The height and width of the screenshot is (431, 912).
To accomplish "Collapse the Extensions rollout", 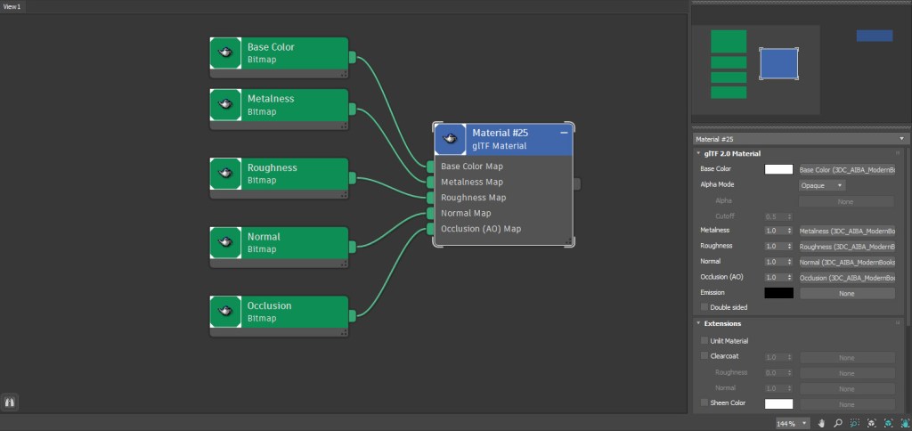I will click(698, 323).
